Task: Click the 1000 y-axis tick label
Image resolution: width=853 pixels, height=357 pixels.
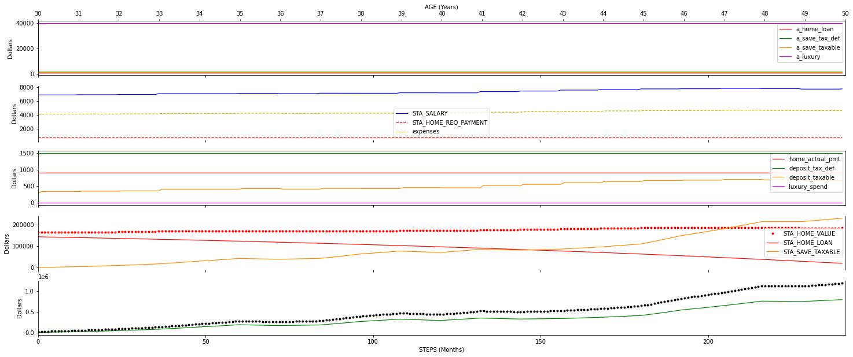Action: [27, 170]
